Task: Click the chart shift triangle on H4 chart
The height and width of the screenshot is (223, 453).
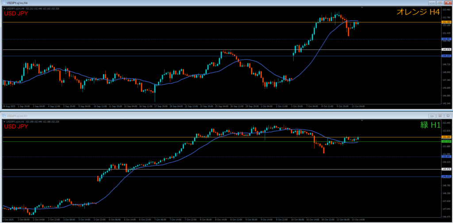Action: click(362, 8)
